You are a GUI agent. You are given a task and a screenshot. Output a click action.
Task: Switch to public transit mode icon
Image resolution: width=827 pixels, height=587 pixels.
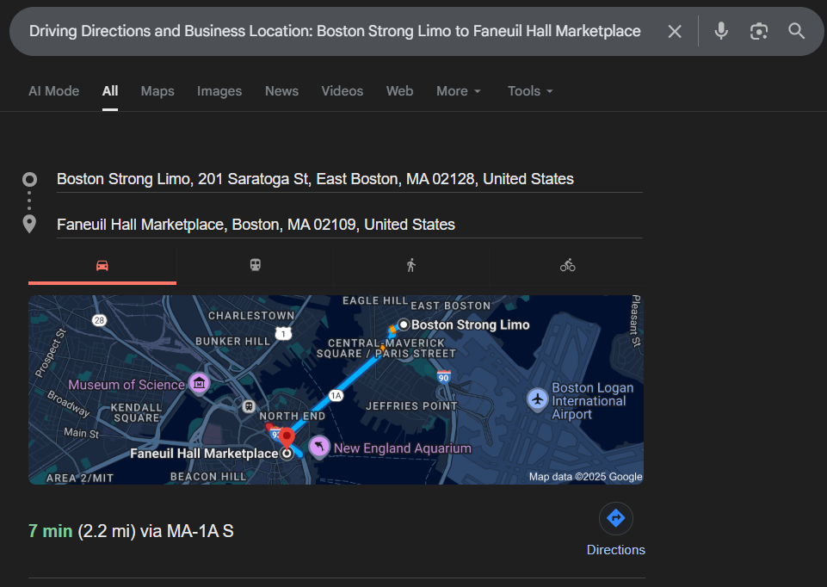tap(256, 265)
